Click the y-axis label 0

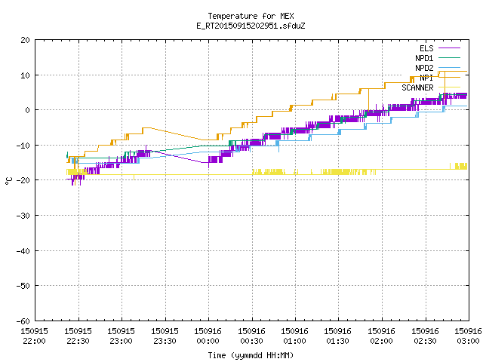(x=28, y=110)
